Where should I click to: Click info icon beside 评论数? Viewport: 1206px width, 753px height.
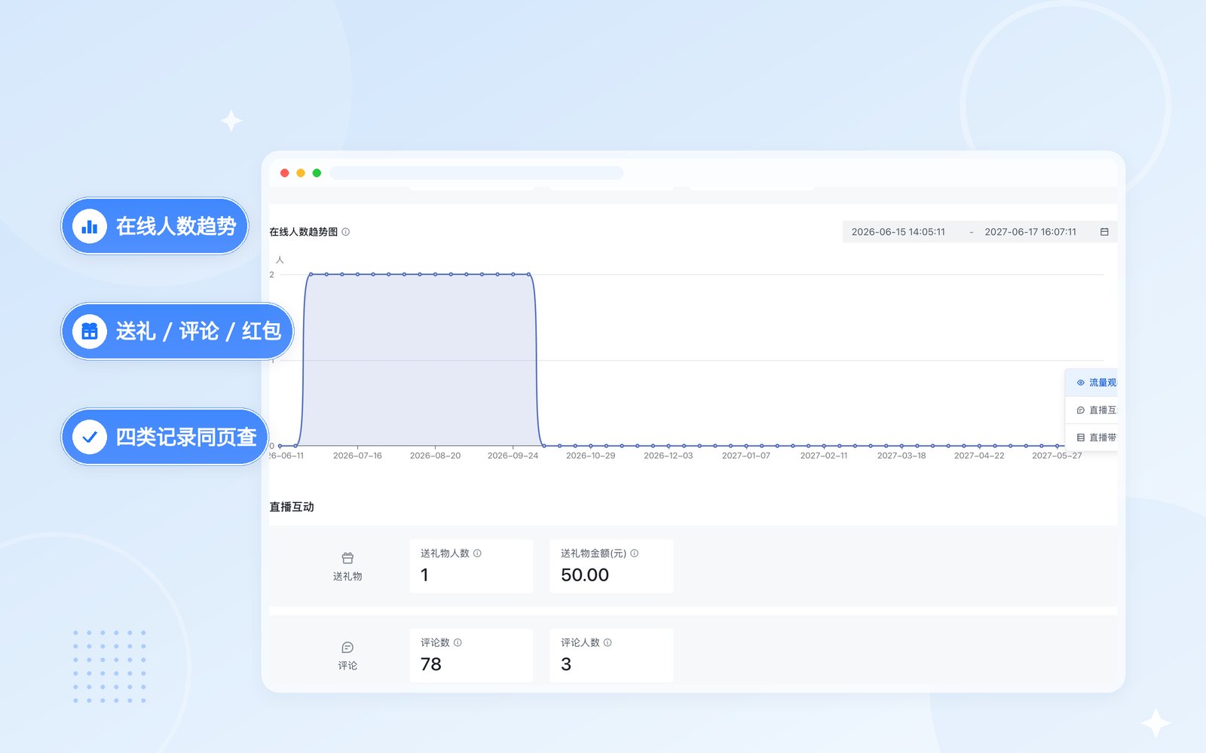point(458,642)
